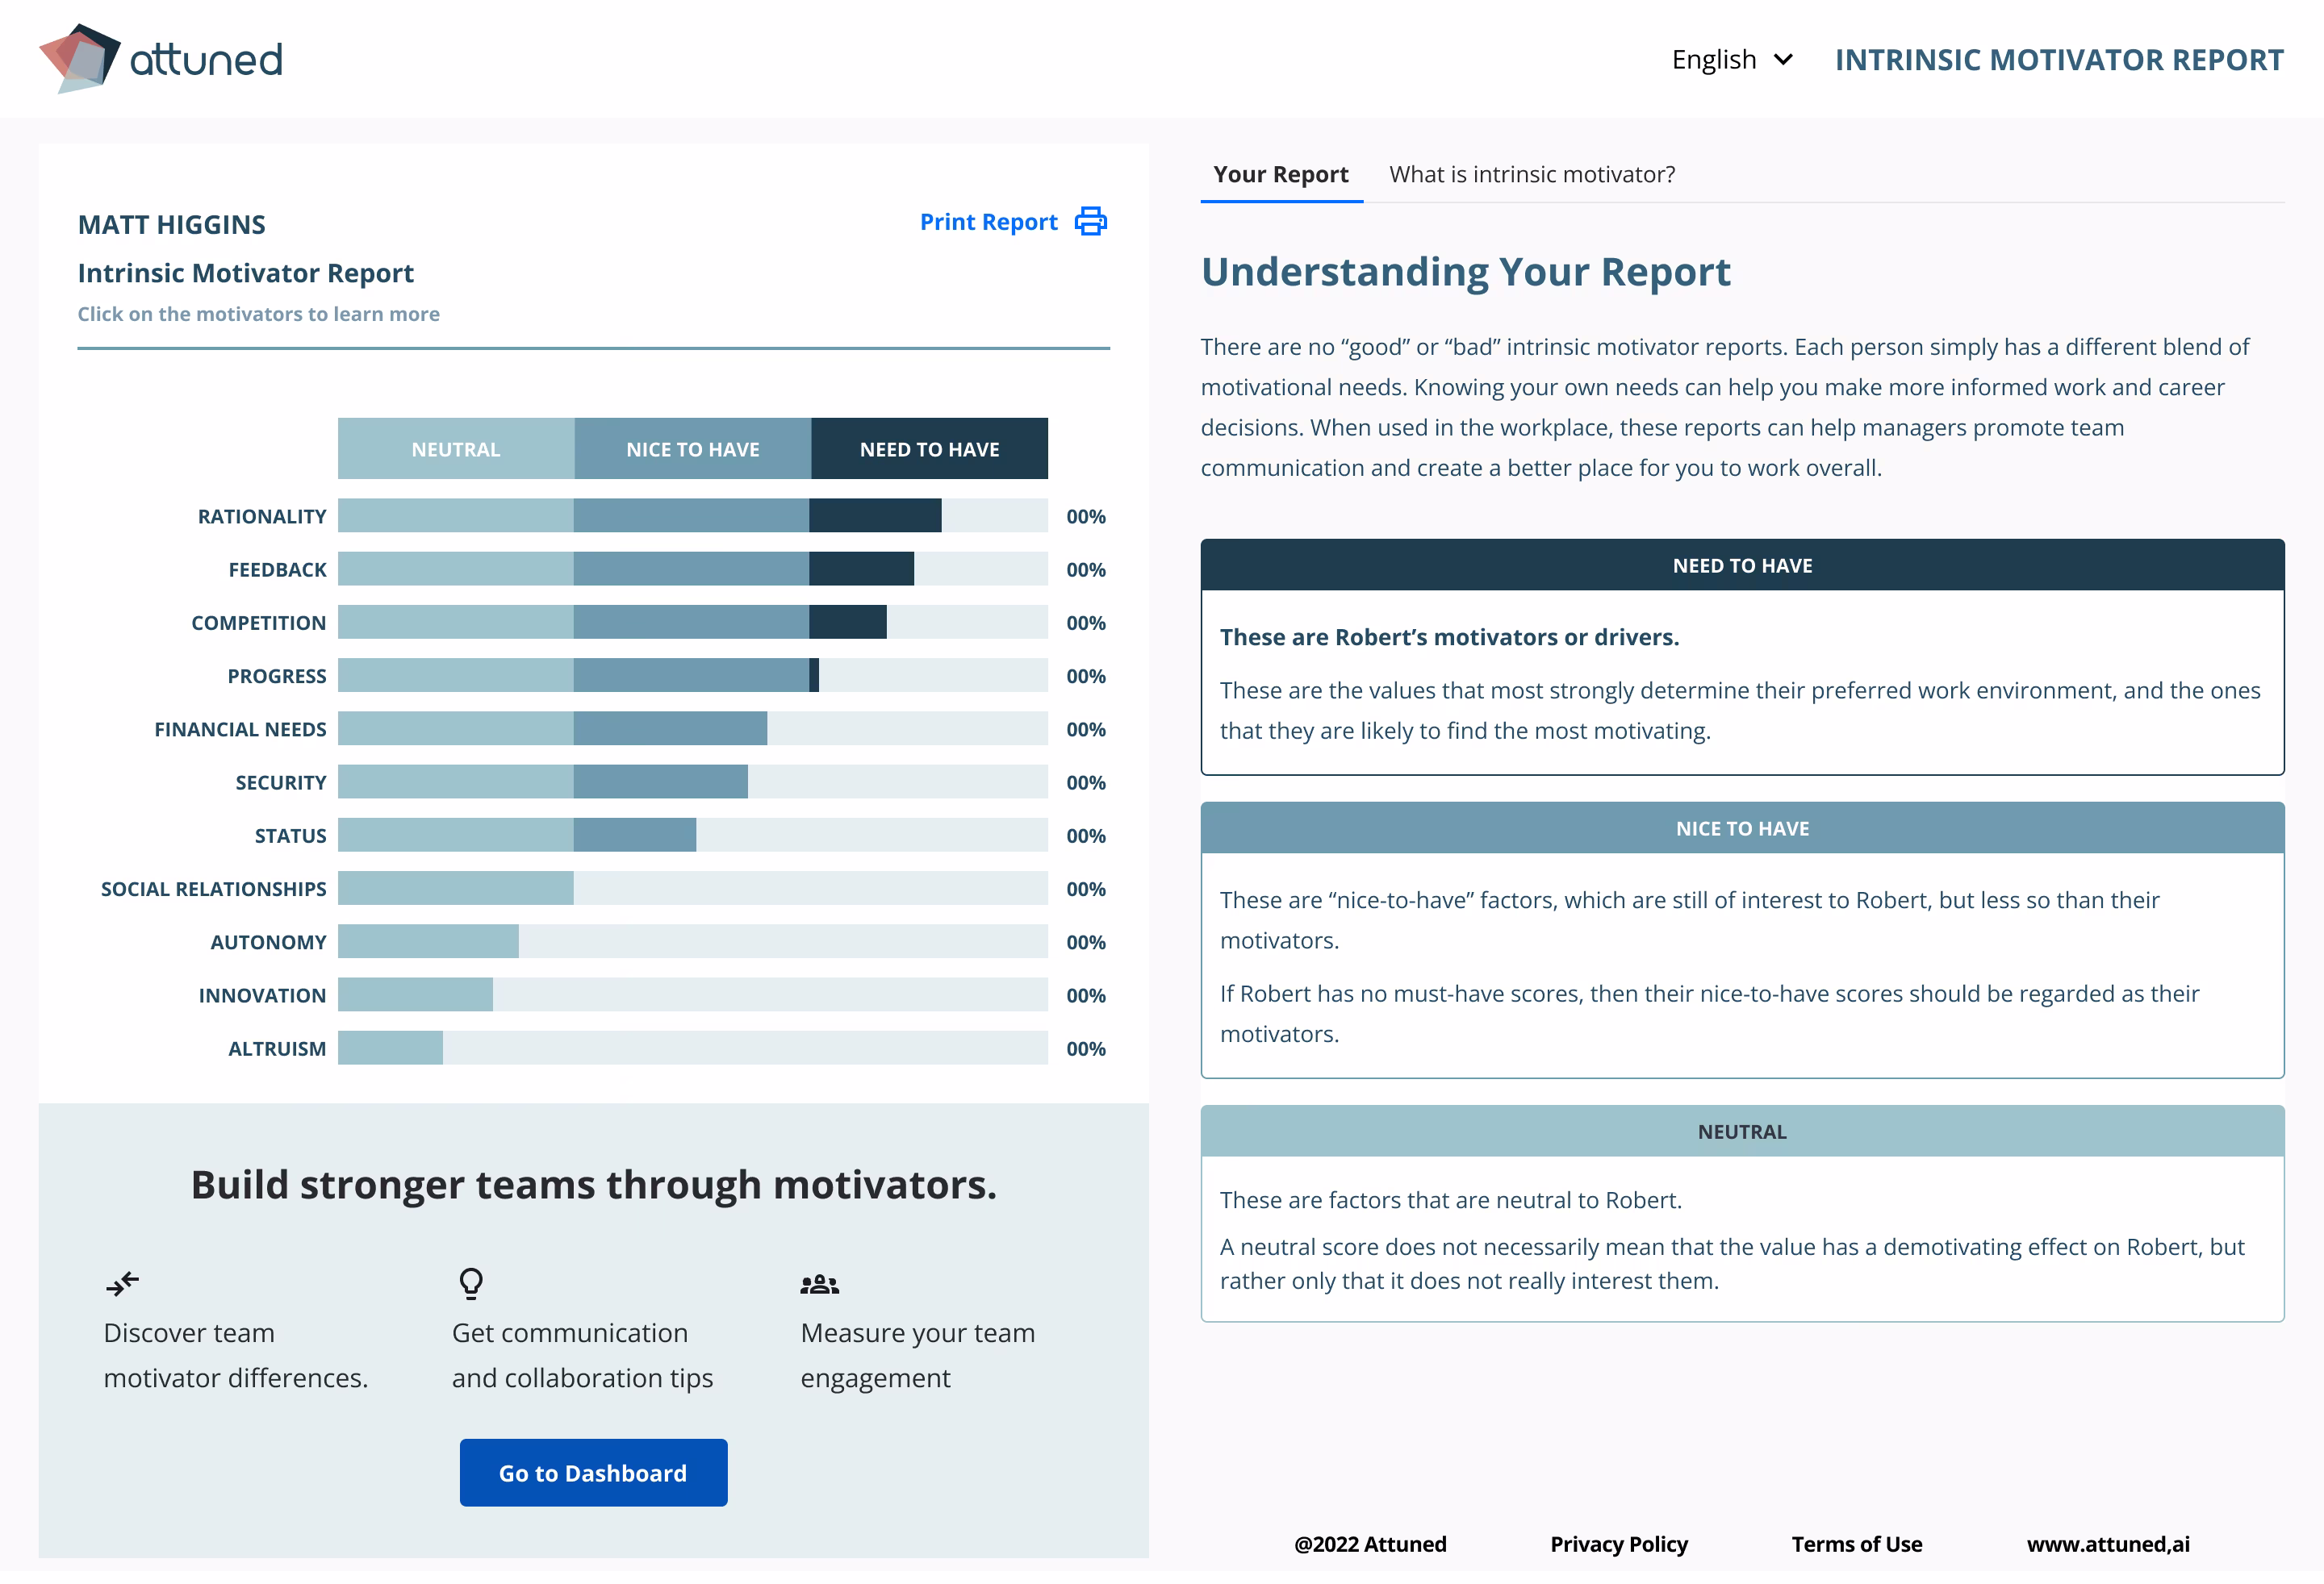Click the team engagement people icon
Image resolution: width=2324 pixels, height=1584 pixels.
pyautogui.click(x=818, y=1282)
